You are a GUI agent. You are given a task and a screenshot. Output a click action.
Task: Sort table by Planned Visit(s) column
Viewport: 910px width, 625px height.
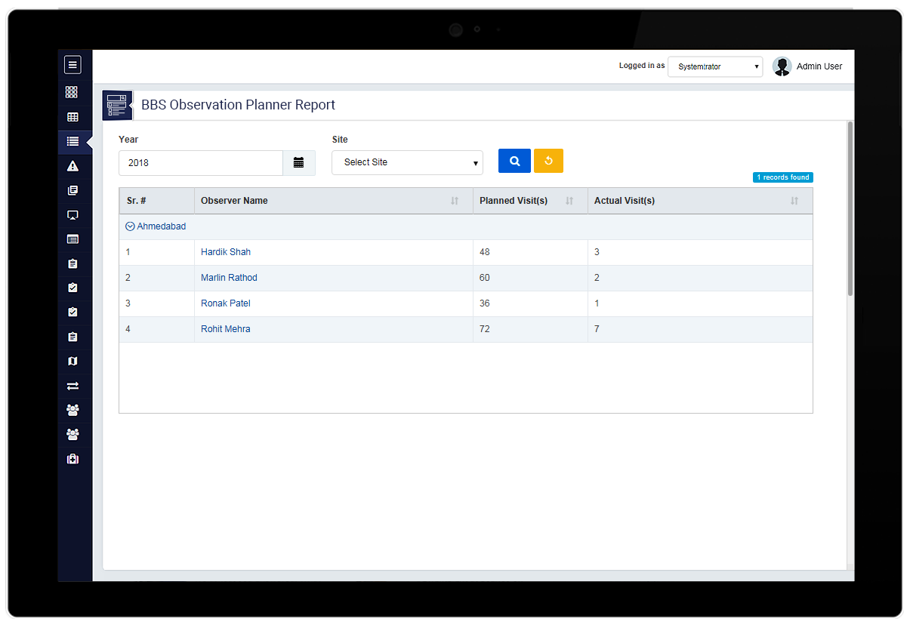(x=569, y=201)
